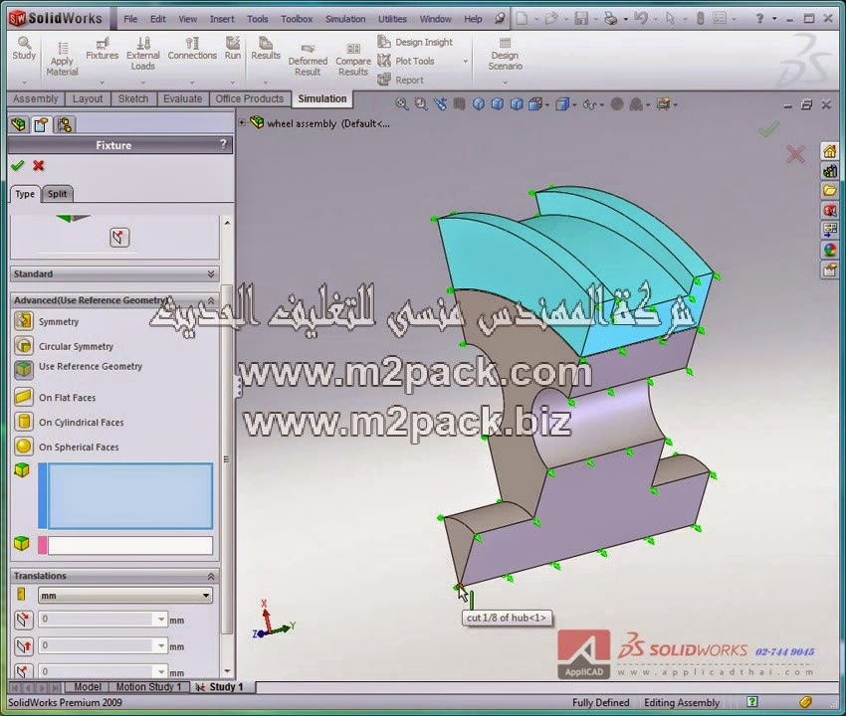Switch to FeatureManager design tree tab
This screenshot has width=846, height=716.
[18, 124]
